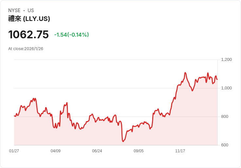241x168 pixels.
Task: Select the current price 1062.75
Action: pyautogui.click(x=28, y=34)
